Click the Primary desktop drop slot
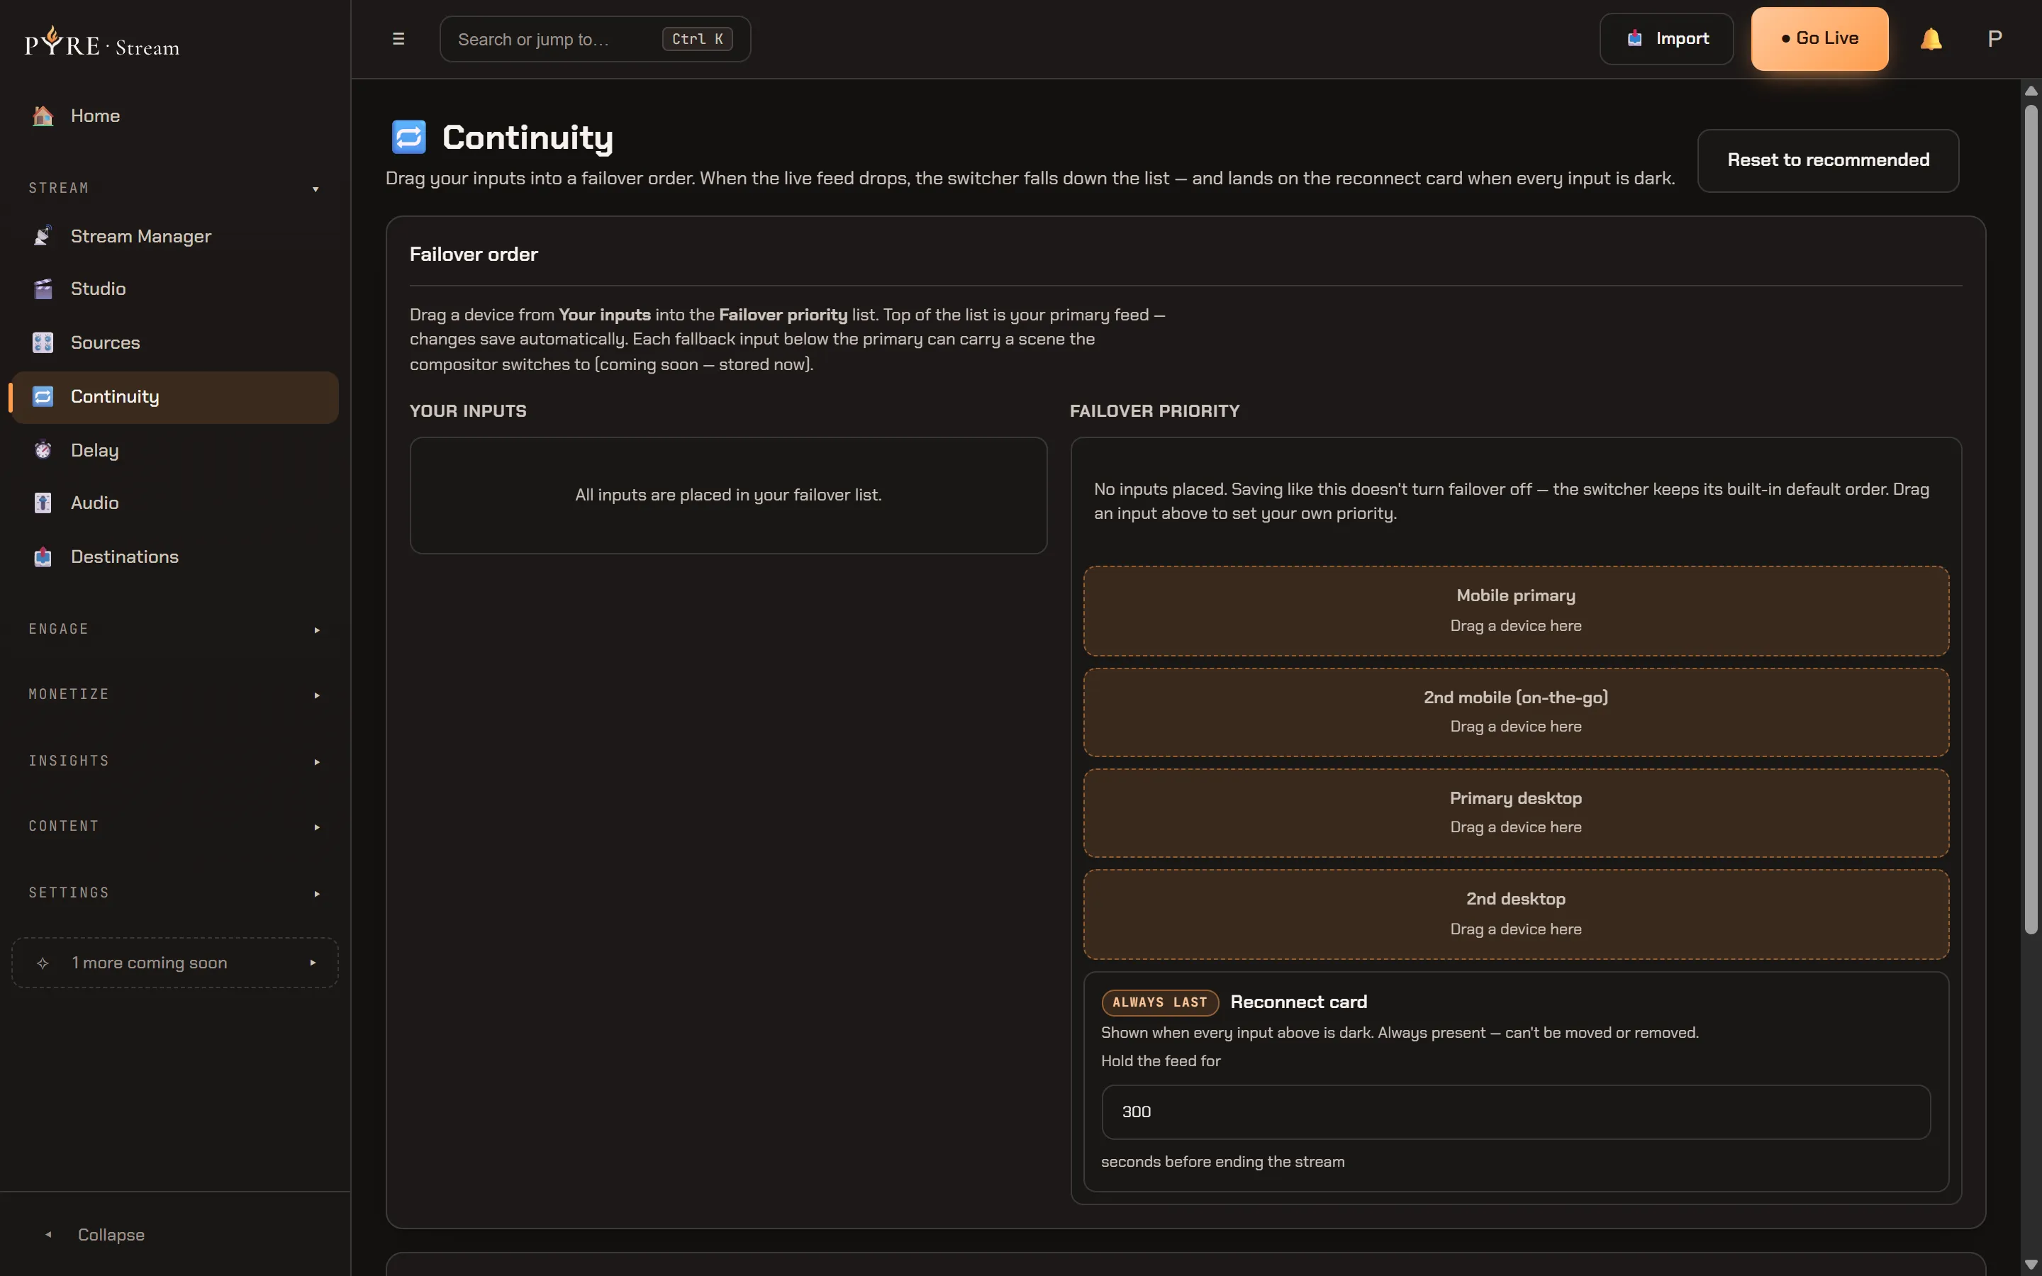 click(1515, 812)
